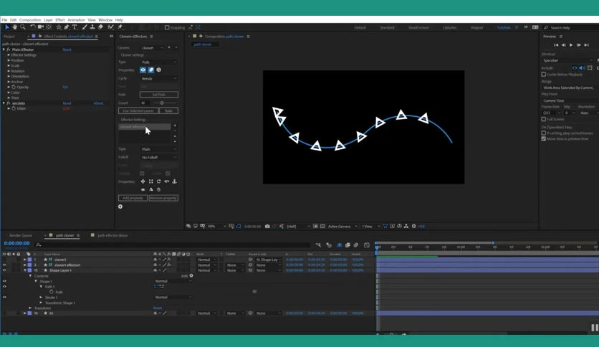
Task: Expand the Rotation property in Plain Effector
Action: 9,71
